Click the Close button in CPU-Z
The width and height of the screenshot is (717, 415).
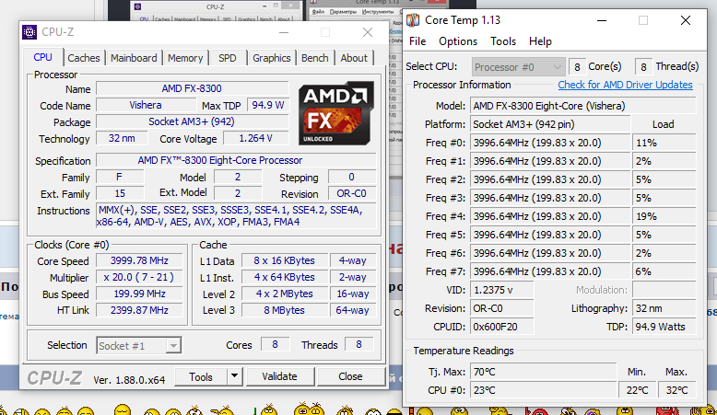tap(350, 376)
